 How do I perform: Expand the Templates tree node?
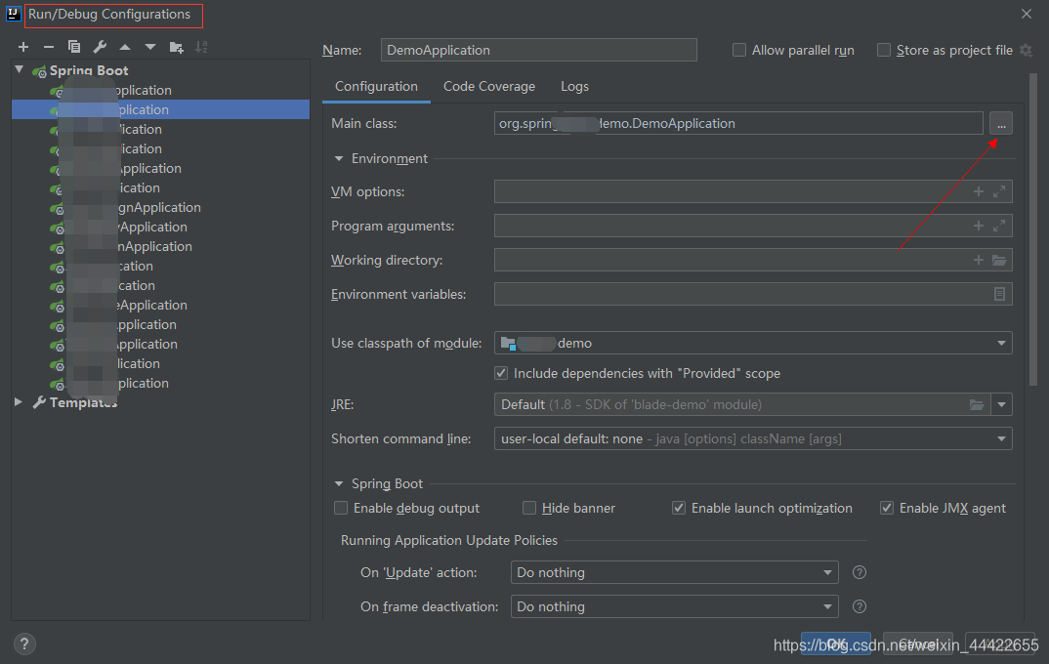tap(19, 402)
